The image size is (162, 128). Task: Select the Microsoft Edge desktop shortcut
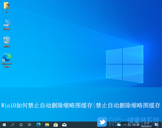(x=7, y=60)
